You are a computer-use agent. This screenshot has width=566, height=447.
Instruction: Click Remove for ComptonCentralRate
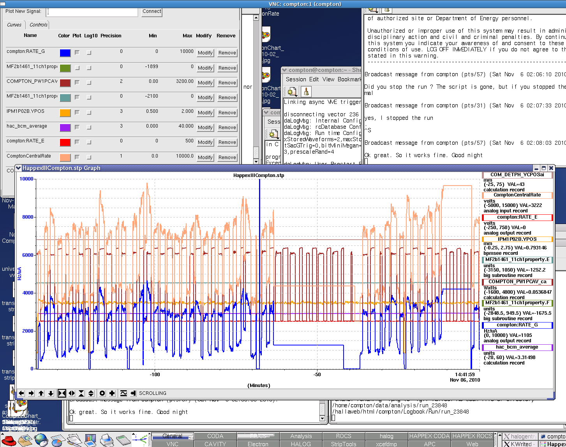[x=227, y=158]
